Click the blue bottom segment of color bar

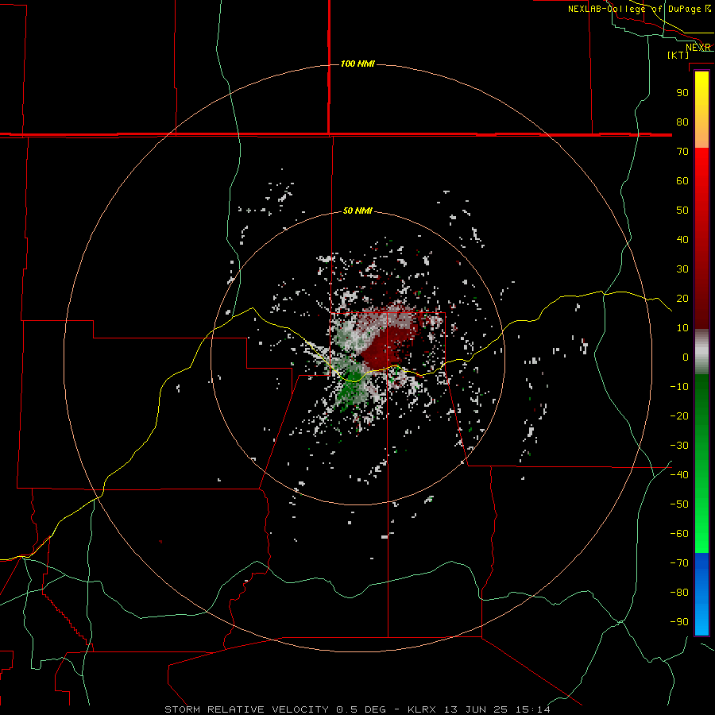(x=701, y=593)
